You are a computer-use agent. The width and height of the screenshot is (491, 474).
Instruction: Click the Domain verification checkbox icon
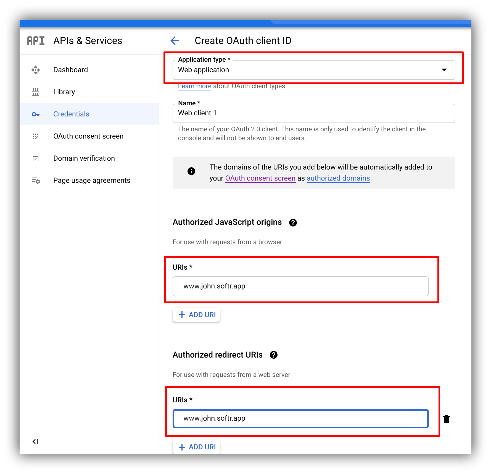pos(36,158)
